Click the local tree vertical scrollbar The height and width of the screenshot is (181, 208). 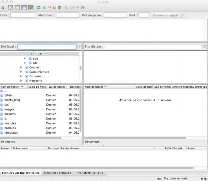pos(80,68)
